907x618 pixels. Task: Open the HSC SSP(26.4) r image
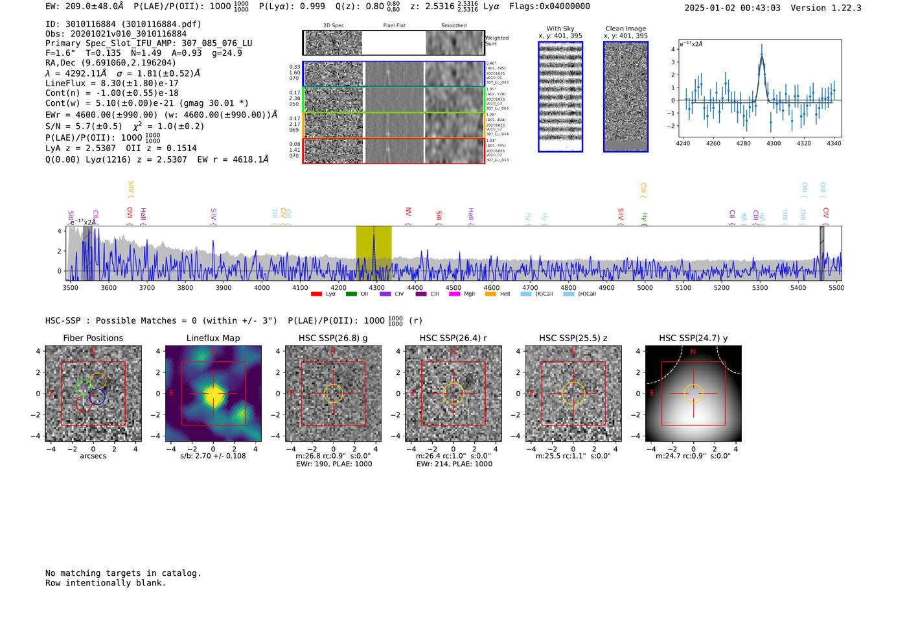pyautogui.click(x=454, y=394)
